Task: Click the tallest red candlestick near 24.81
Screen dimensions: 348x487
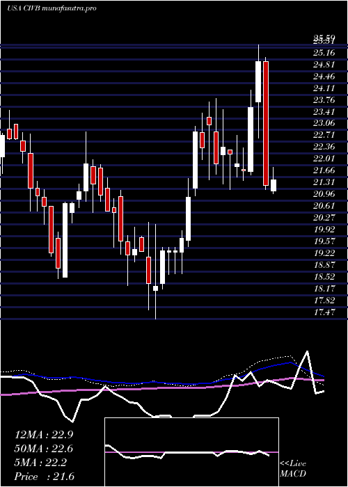Action: (266, 124)
